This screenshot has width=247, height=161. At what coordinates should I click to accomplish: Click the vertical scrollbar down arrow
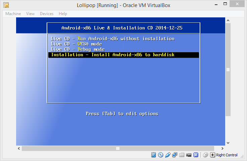[x=228, y=143]
